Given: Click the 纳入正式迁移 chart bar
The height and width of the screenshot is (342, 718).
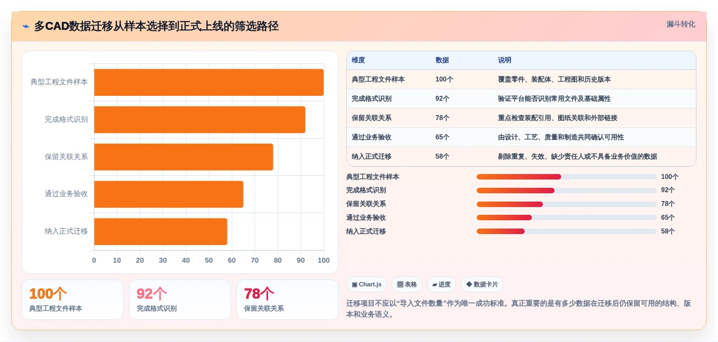Looking at the screenshot, I should (x=161, y=231).
